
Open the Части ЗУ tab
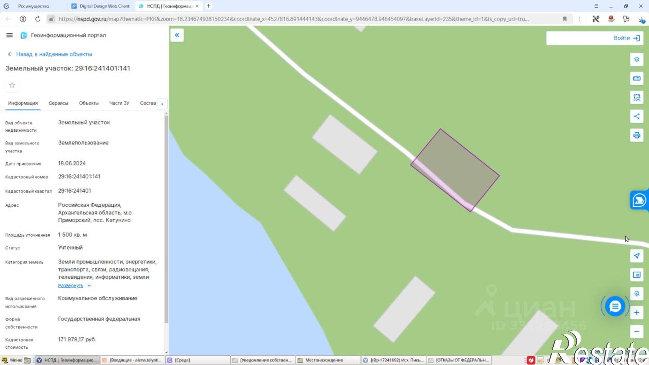click(x=119, y=103)
